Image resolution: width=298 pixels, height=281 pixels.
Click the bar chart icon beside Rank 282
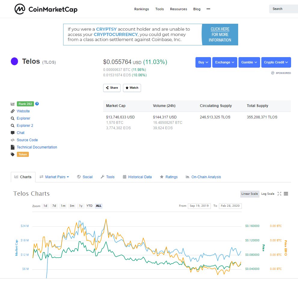click(13, 104)
